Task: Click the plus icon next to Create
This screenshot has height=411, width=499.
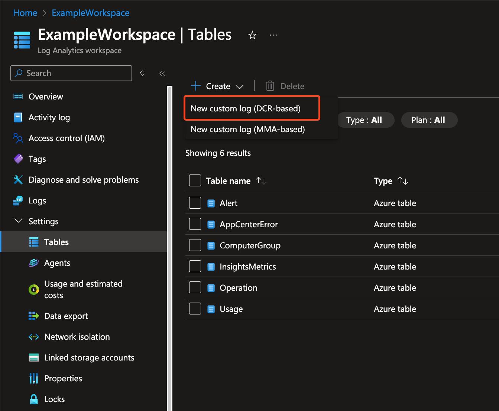Action: point(195,86)
